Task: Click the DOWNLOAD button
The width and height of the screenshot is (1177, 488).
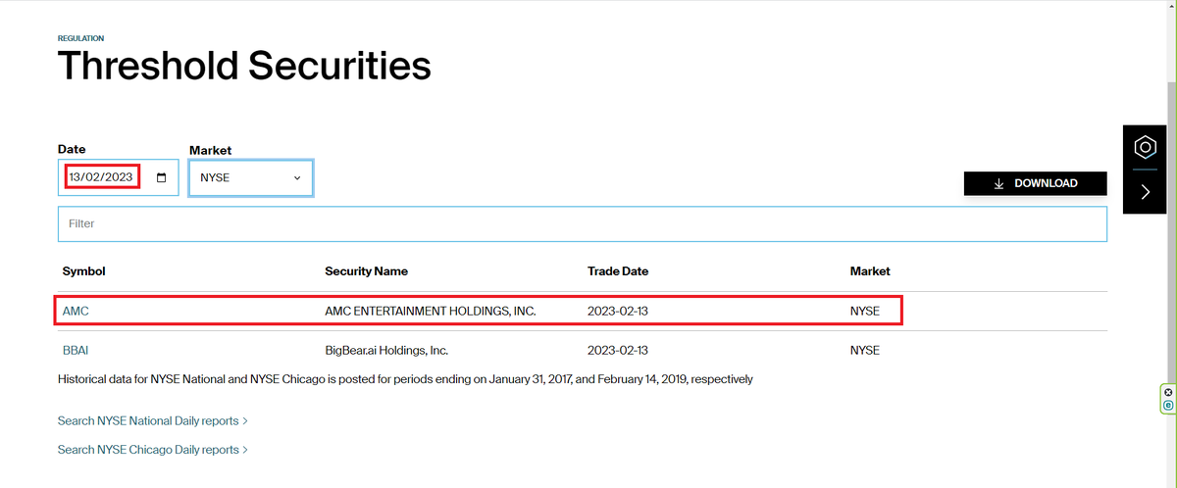Action: click(x=1036, y=183)
